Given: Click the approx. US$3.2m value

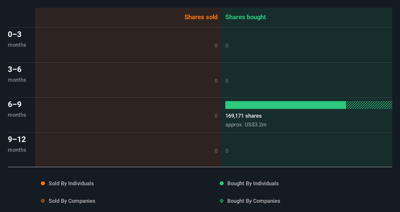Looking at the screenshot, I should [x=246, y=125].
